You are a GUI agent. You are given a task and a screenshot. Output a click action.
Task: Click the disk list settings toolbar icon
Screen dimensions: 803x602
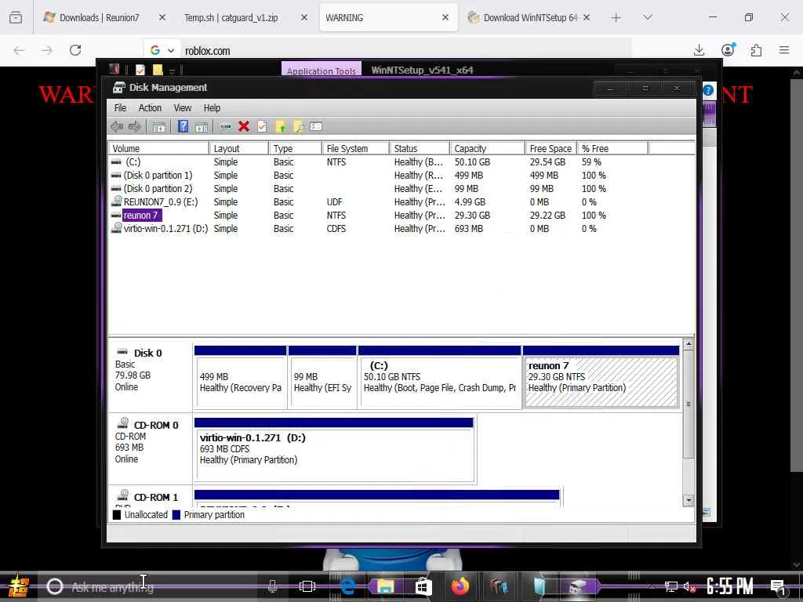click(x=316, y=126)
